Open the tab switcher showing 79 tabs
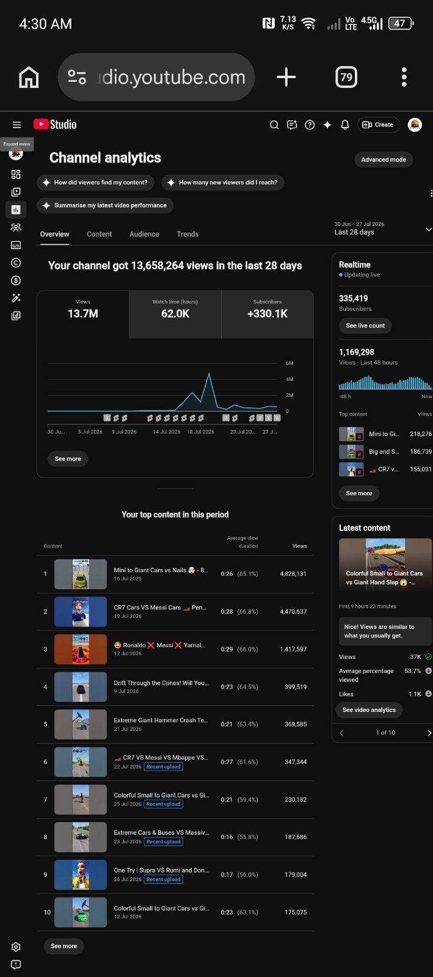Screen dimensions: 433x977 coord(346,77)
